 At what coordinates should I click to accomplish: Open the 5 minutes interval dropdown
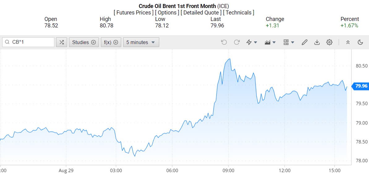(x=141, y=42)
